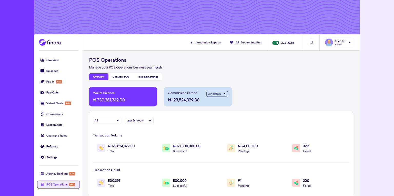Click the Settlements receipt icon
This screenshot has height=196, width=394.
[42, 125]
